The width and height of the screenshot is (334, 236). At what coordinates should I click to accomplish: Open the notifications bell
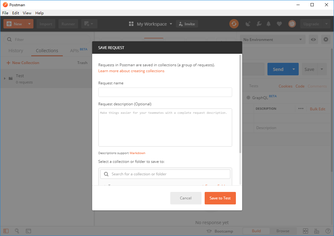pos(269,24)
